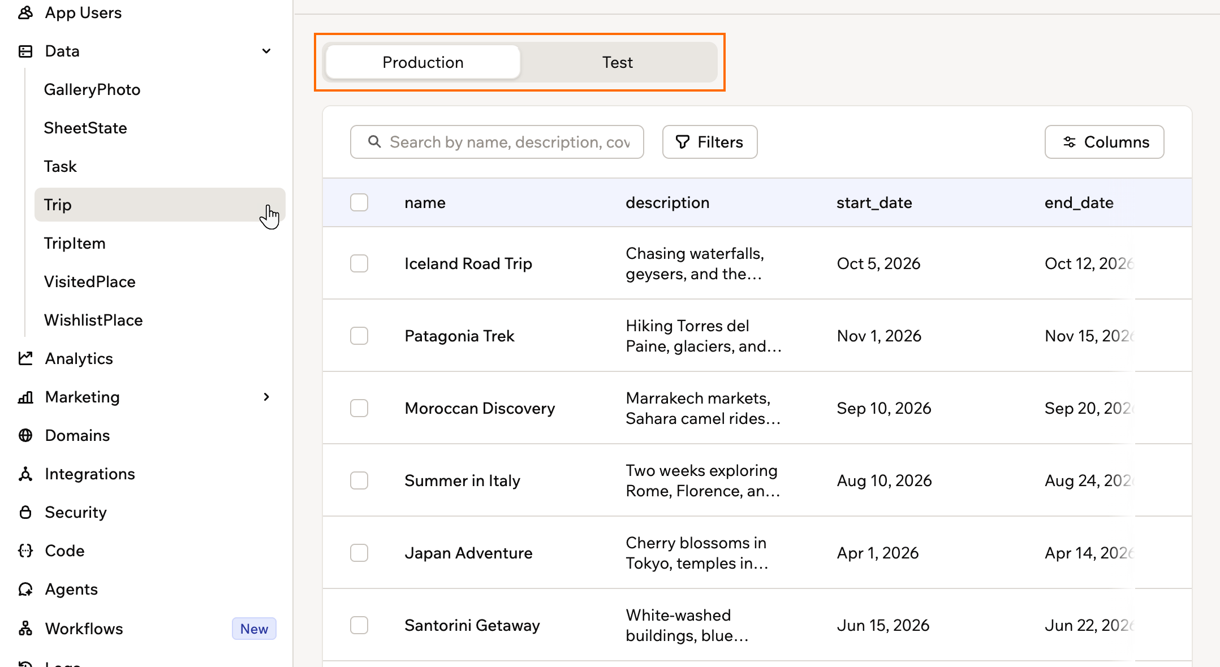Select the Trip entity in the sidebar
Screen dimensions: 1220x667
160,205
